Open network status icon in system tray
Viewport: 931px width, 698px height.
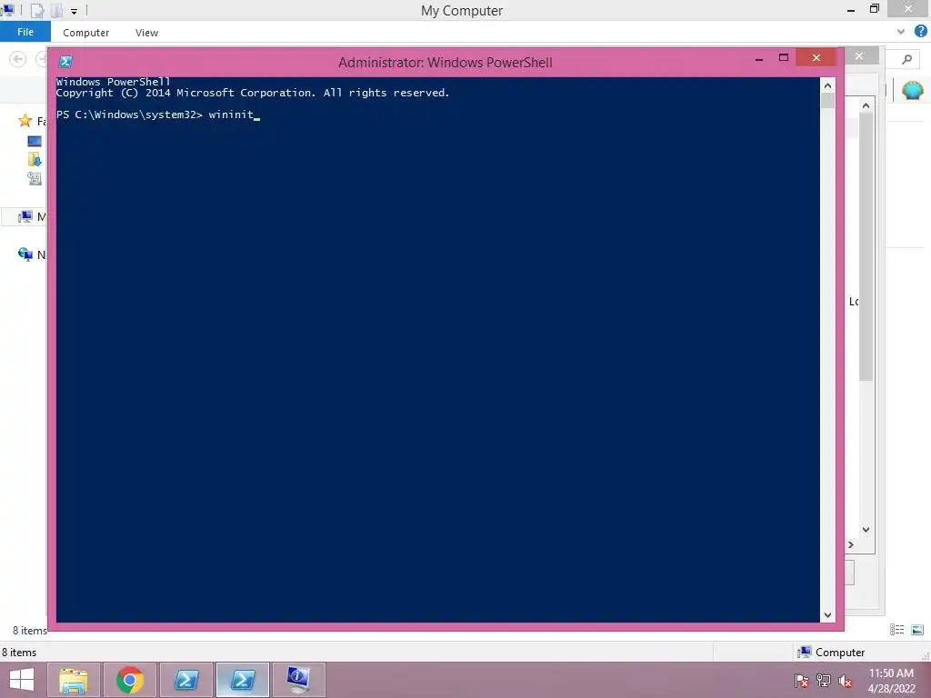point(824,681)
